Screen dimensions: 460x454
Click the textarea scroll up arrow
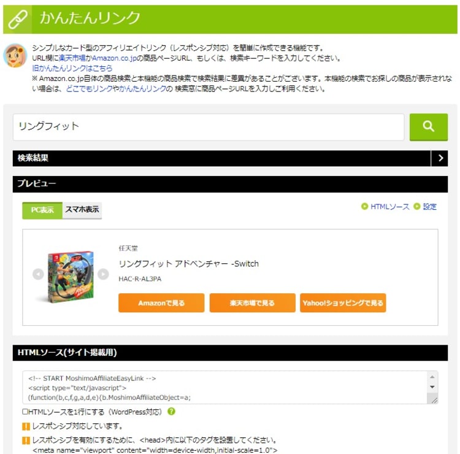(x=432, y=377)
